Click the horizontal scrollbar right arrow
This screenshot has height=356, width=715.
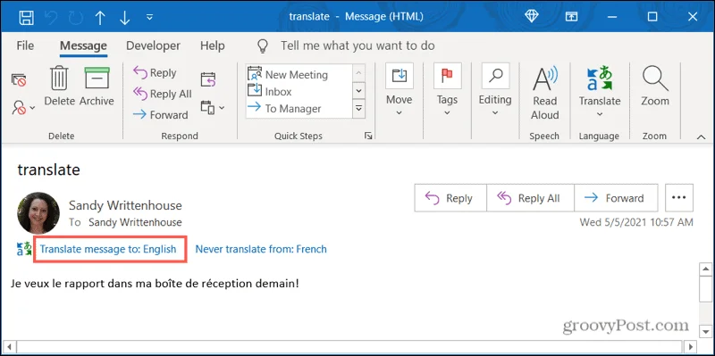[x=691, y=346]
